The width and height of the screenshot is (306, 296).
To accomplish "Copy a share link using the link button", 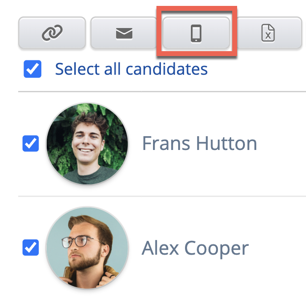I will tap(52, 33).
